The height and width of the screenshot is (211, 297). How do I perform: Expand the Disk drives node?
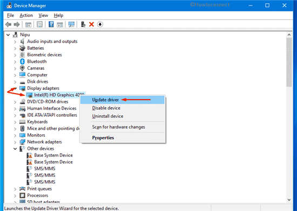pyautogui.click(x=15, y=82)
